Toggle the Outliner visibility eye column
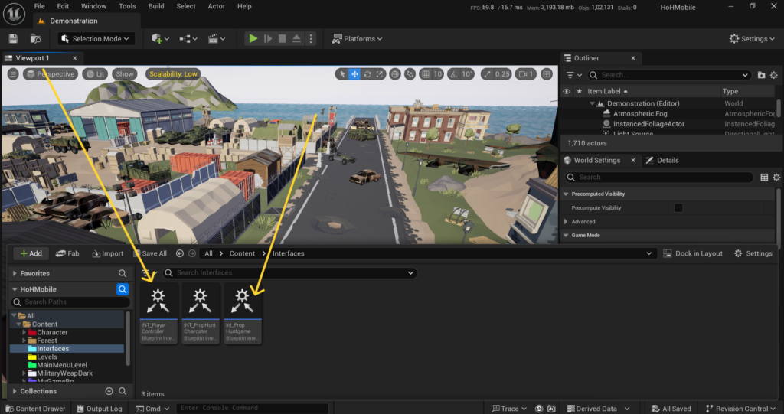Image resolution: width=784 pixels, height=414 pixels. (x=567, y=91)
